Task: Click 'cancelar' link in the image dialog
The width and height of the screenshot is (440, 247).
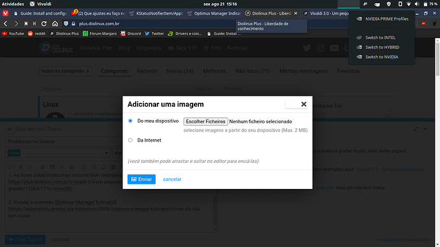Action: [x=172, y=179]
